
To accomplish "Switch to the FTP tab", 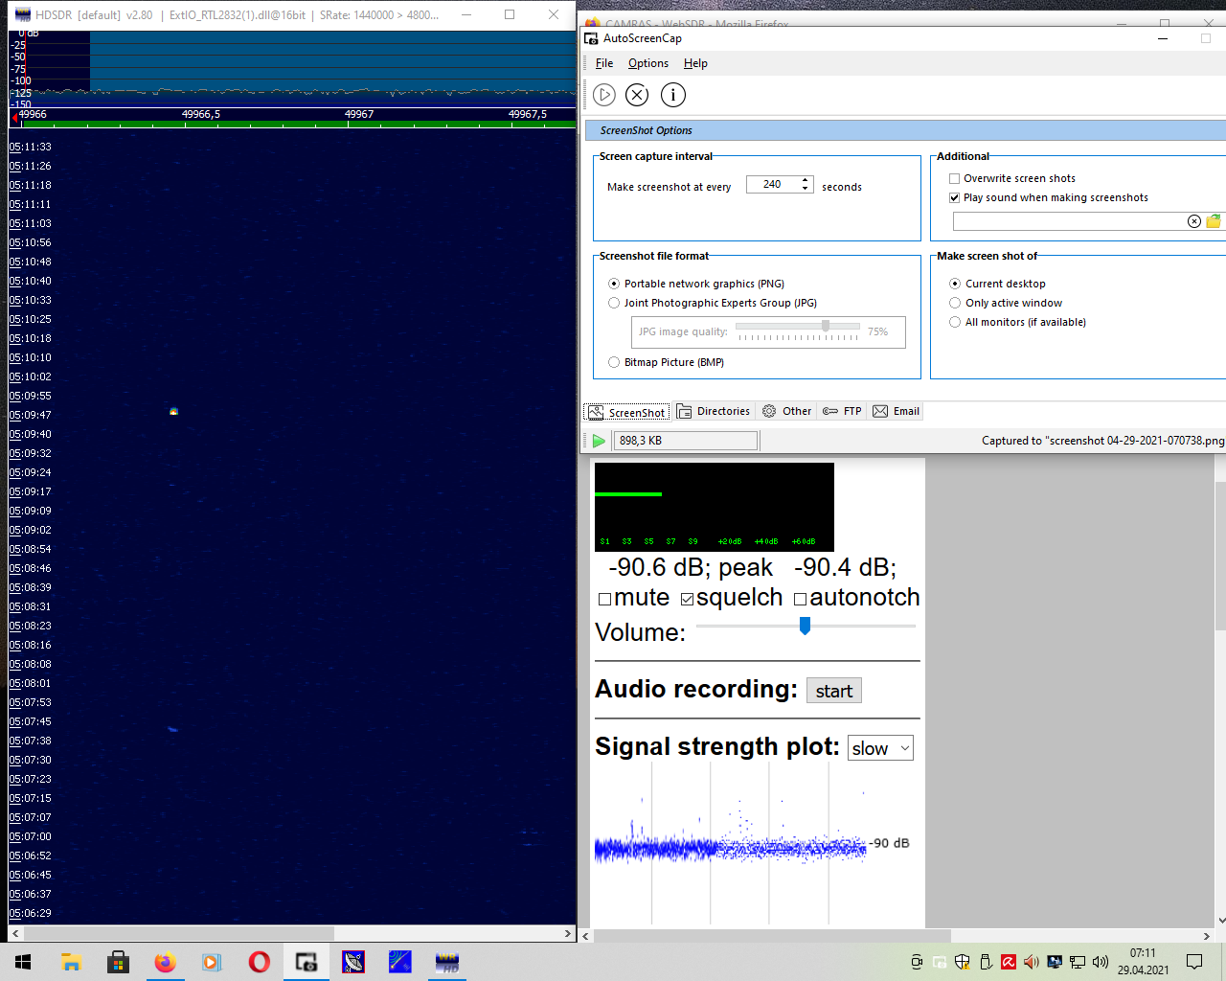I will [842, 412].
